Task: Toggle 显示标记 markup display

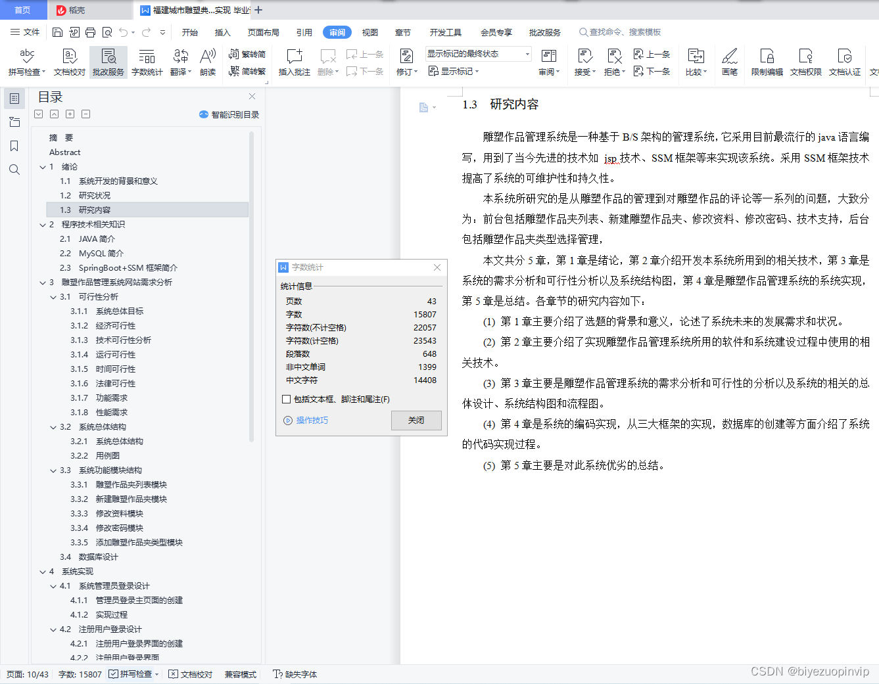Action: click(x=454, y=71)
